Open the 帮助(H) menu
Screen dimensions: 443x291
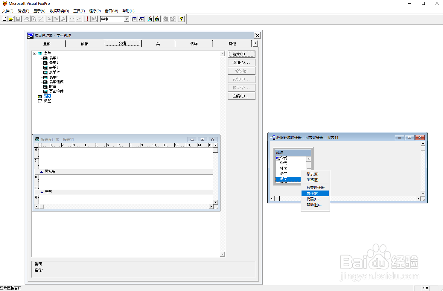[128, 11]
